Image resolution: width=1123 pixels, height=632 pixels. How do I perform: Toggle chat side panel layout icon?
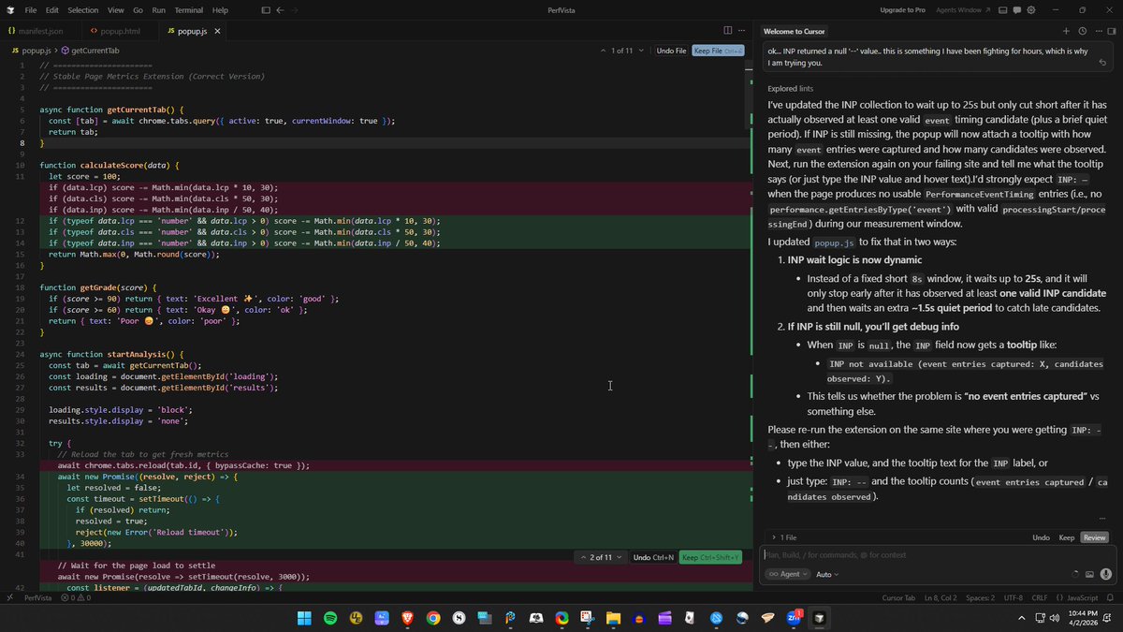tap(1112, 30)
